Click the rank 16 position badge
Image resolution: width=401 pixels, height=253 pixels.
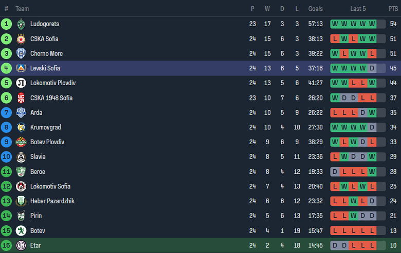pyautogui.click(x=6, y=245)
